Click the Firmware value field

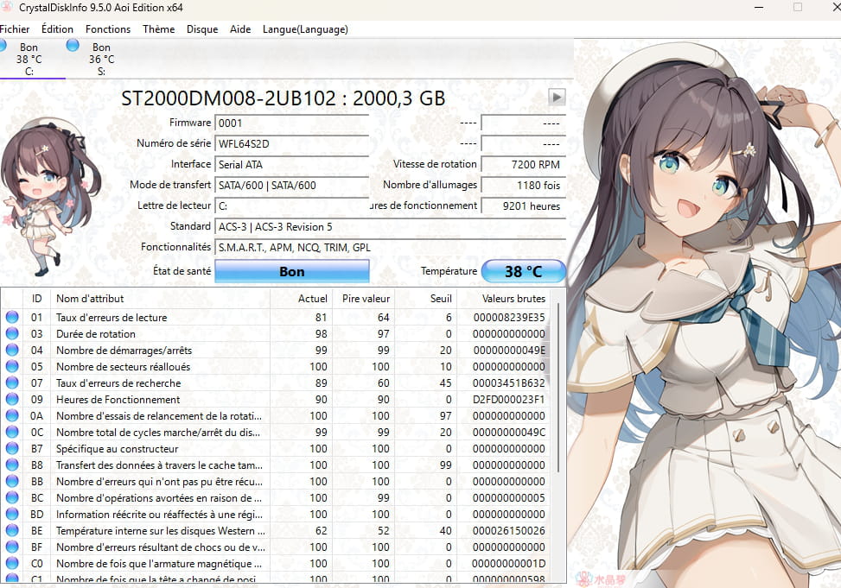[x=292, y=123]
